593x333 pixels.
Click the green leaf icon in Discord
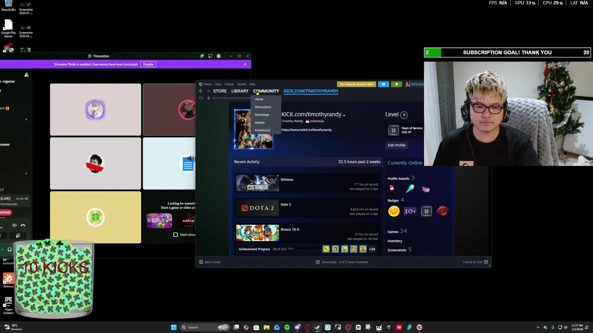202,56
